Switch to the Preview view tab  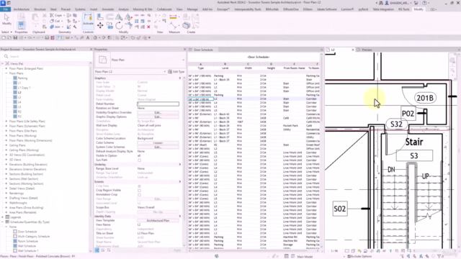click(x=367, y=50)
